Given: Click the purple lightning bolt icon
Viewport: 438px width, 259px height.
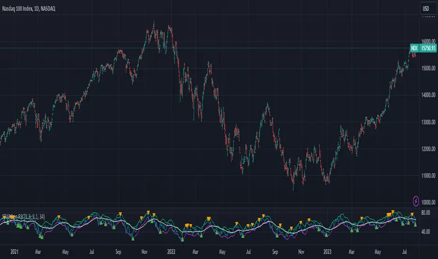Looking at the screenshot, I should 416,201.
